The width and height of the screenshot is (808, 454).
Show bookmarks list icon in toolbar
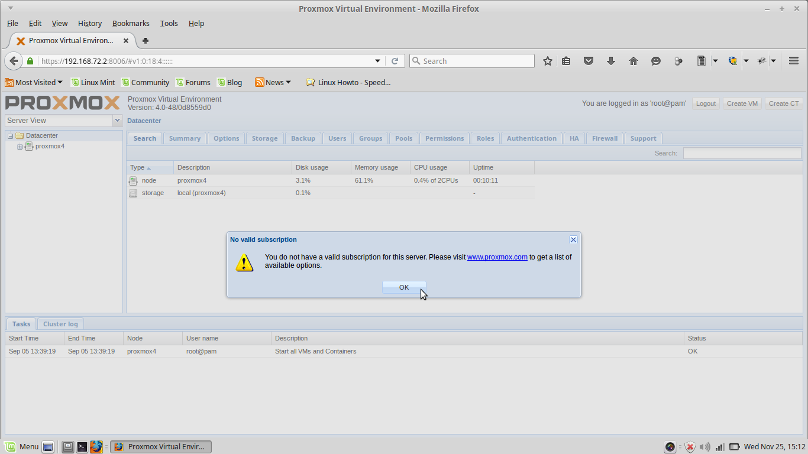(x=566, y=61)
